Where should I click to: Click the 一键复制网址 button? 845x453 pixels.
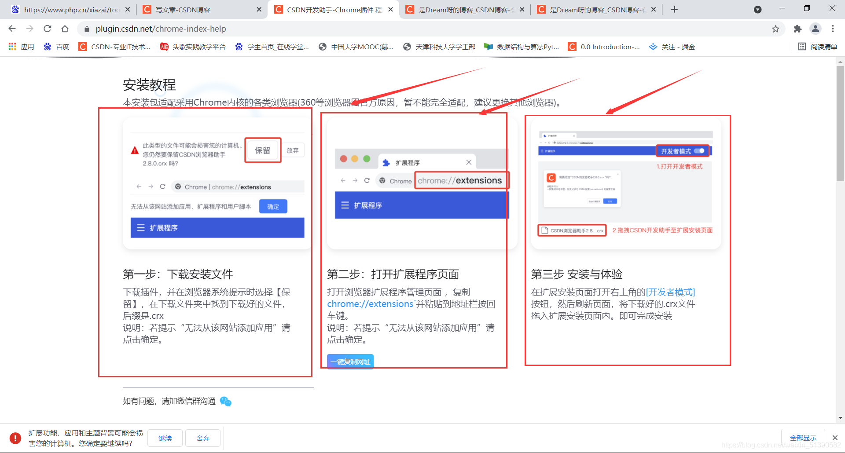[x=350, y=362]
